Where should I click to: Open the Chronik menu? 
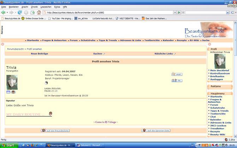click(34, 7)
